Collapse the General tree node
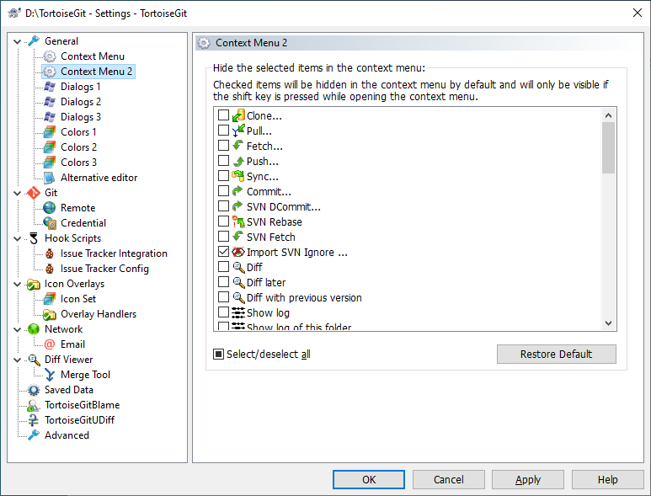This screenshot has height=496, width=651. (19, 41)
